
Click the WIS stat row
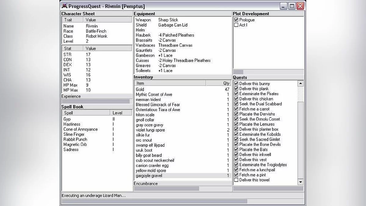[x=97, y=75]
